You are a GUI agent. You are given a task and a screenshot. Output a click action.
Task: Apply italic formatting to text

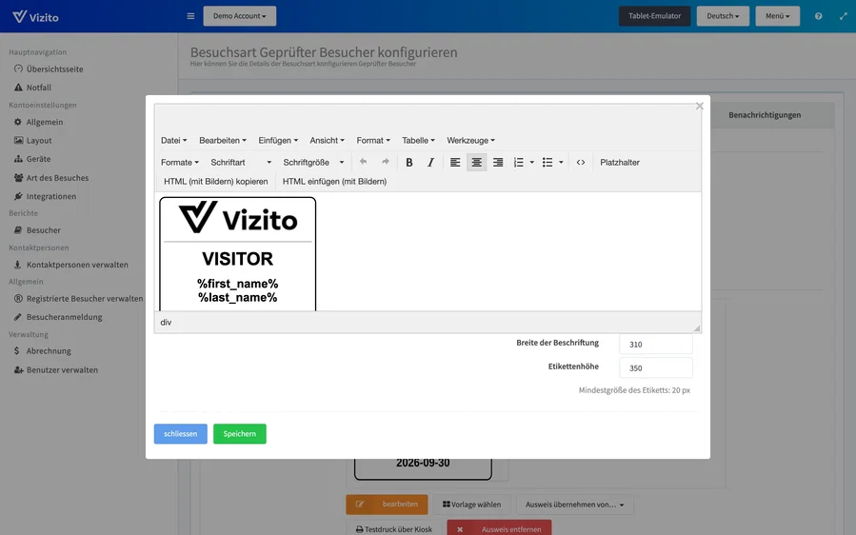click(x=430, y=162)
